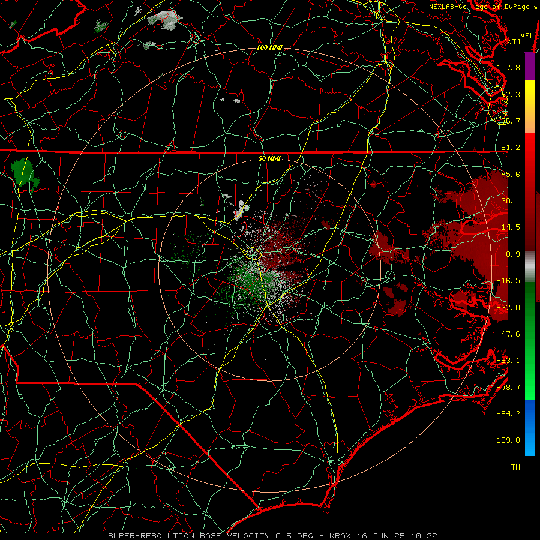The image size is (540, 540).
Task: Click the bright green segment of color bar
Action: pyautogui.click(x=530, y=341)
